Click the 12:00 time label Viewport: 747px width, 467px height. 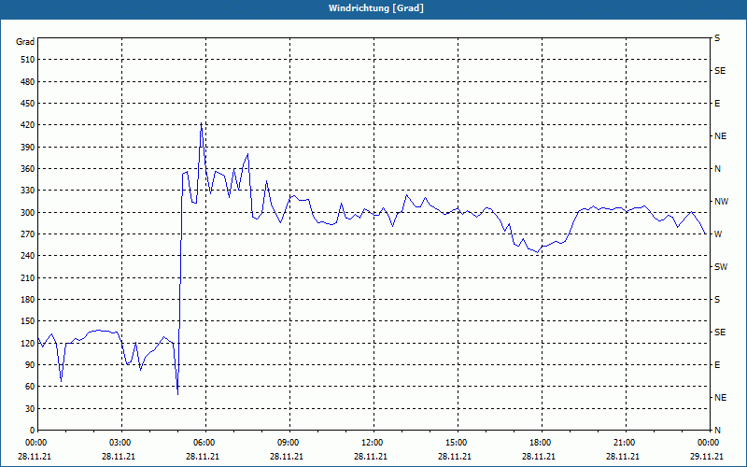click(x=372, y=443)
